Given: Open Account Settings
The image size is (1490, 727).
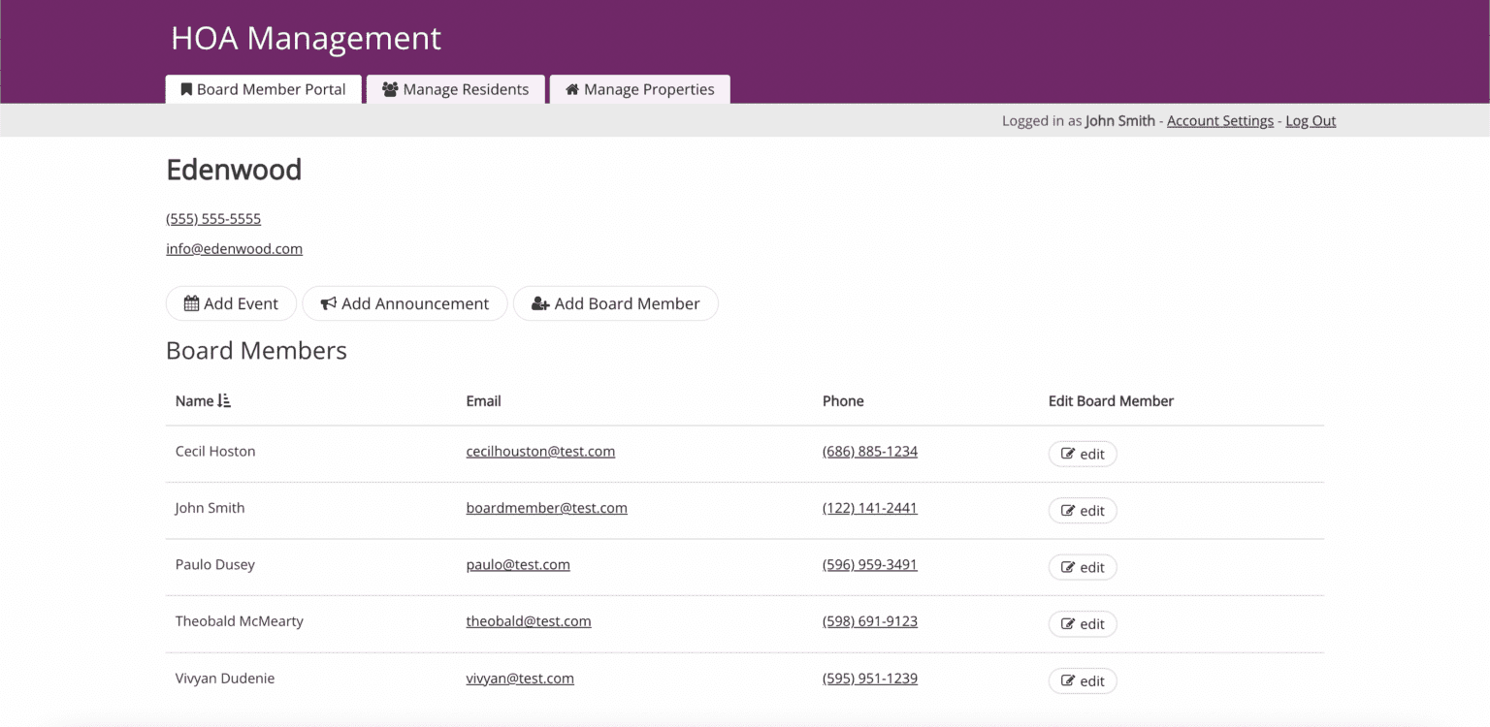Looking at the screenshot, I should pyautogui.click(x=1219, y=120).
